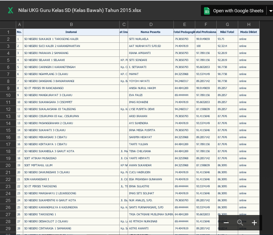The height and width of the screenshot is (235, 273).
Task: Expand the Open with dropdown arrow
Action: pyautogui.click(x=271, y=11)
